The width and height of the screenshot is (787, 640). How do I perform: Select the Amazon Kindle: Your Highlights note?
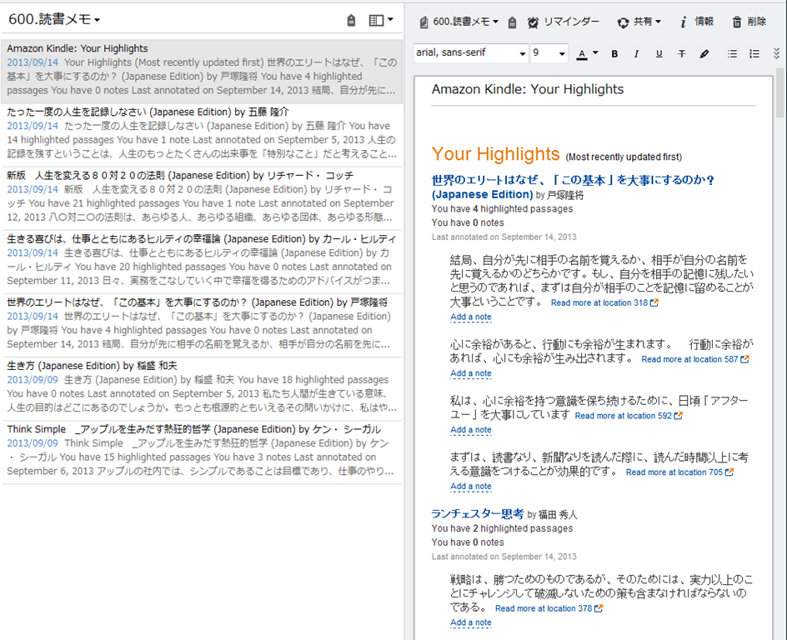point(202,71)
